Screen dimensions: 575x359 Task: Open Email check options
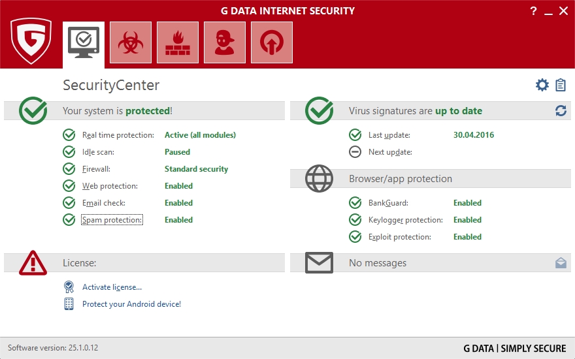click(x=103, y=203)
